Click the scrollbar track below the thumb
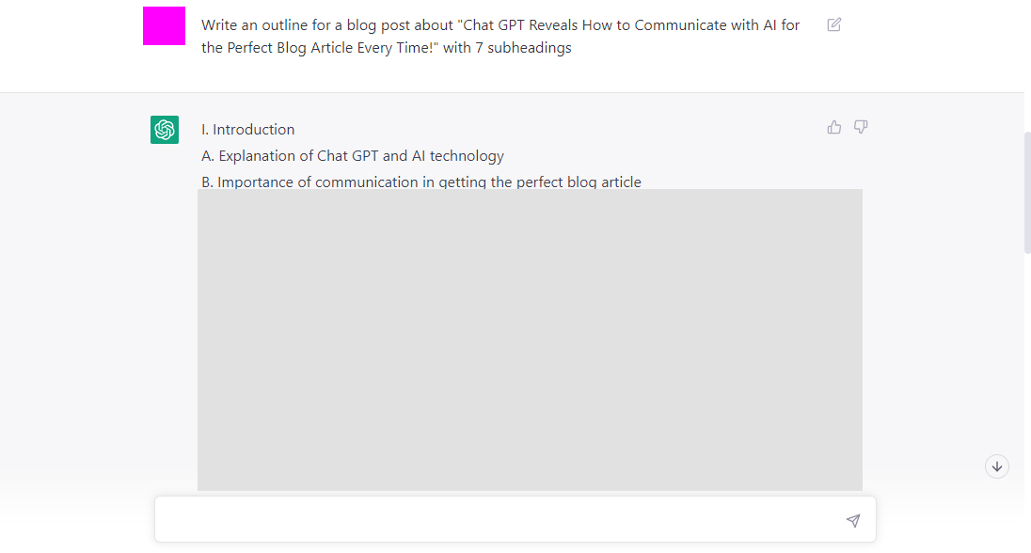The height and width of the screenshot is (553, 1031). point(1026,376)
